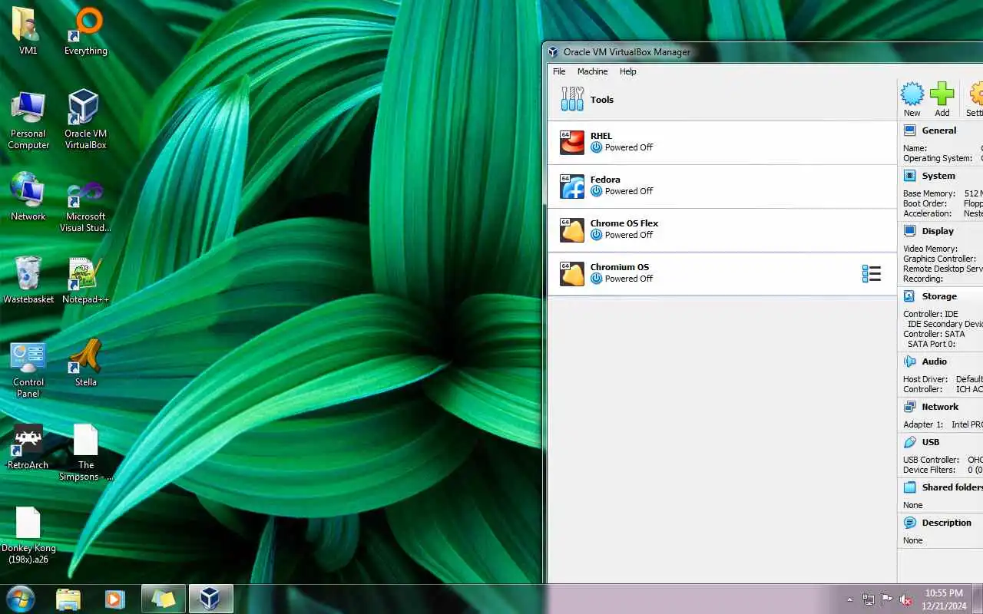Click the taskbar clock showing 10:55 PM
This screenshot has width=983, height=614.
[x=944, y=599]
